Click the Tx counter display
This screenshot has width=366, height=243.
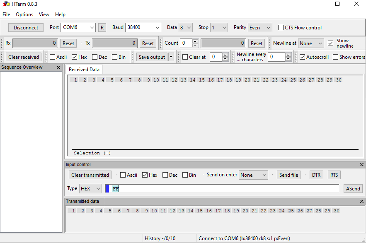115,43
